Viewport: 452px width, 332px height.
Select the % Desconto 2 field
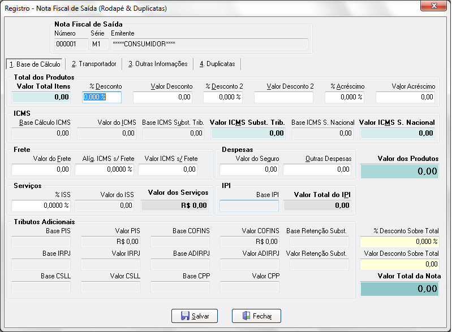tap(223, 97)
